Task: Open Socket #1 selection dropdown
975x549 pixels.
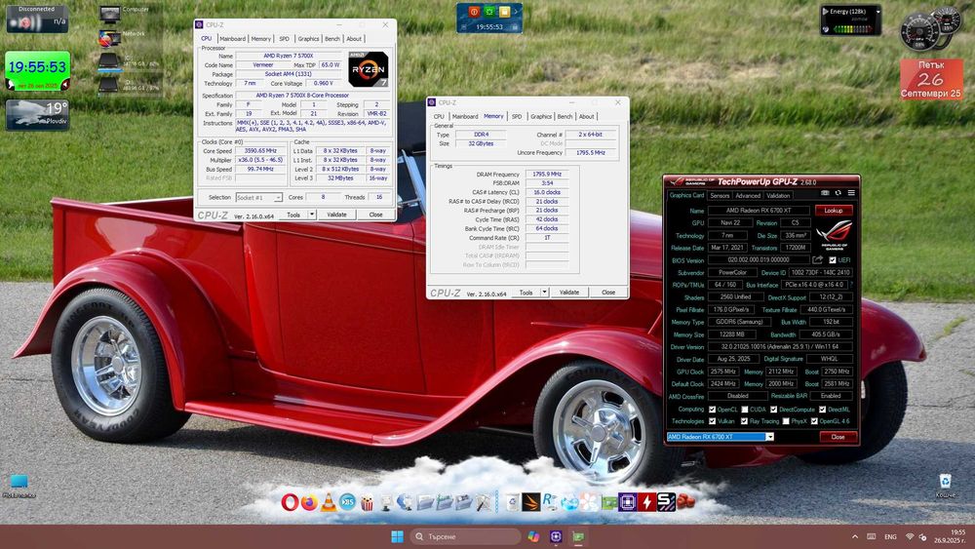Action: [x=258, y=197]
